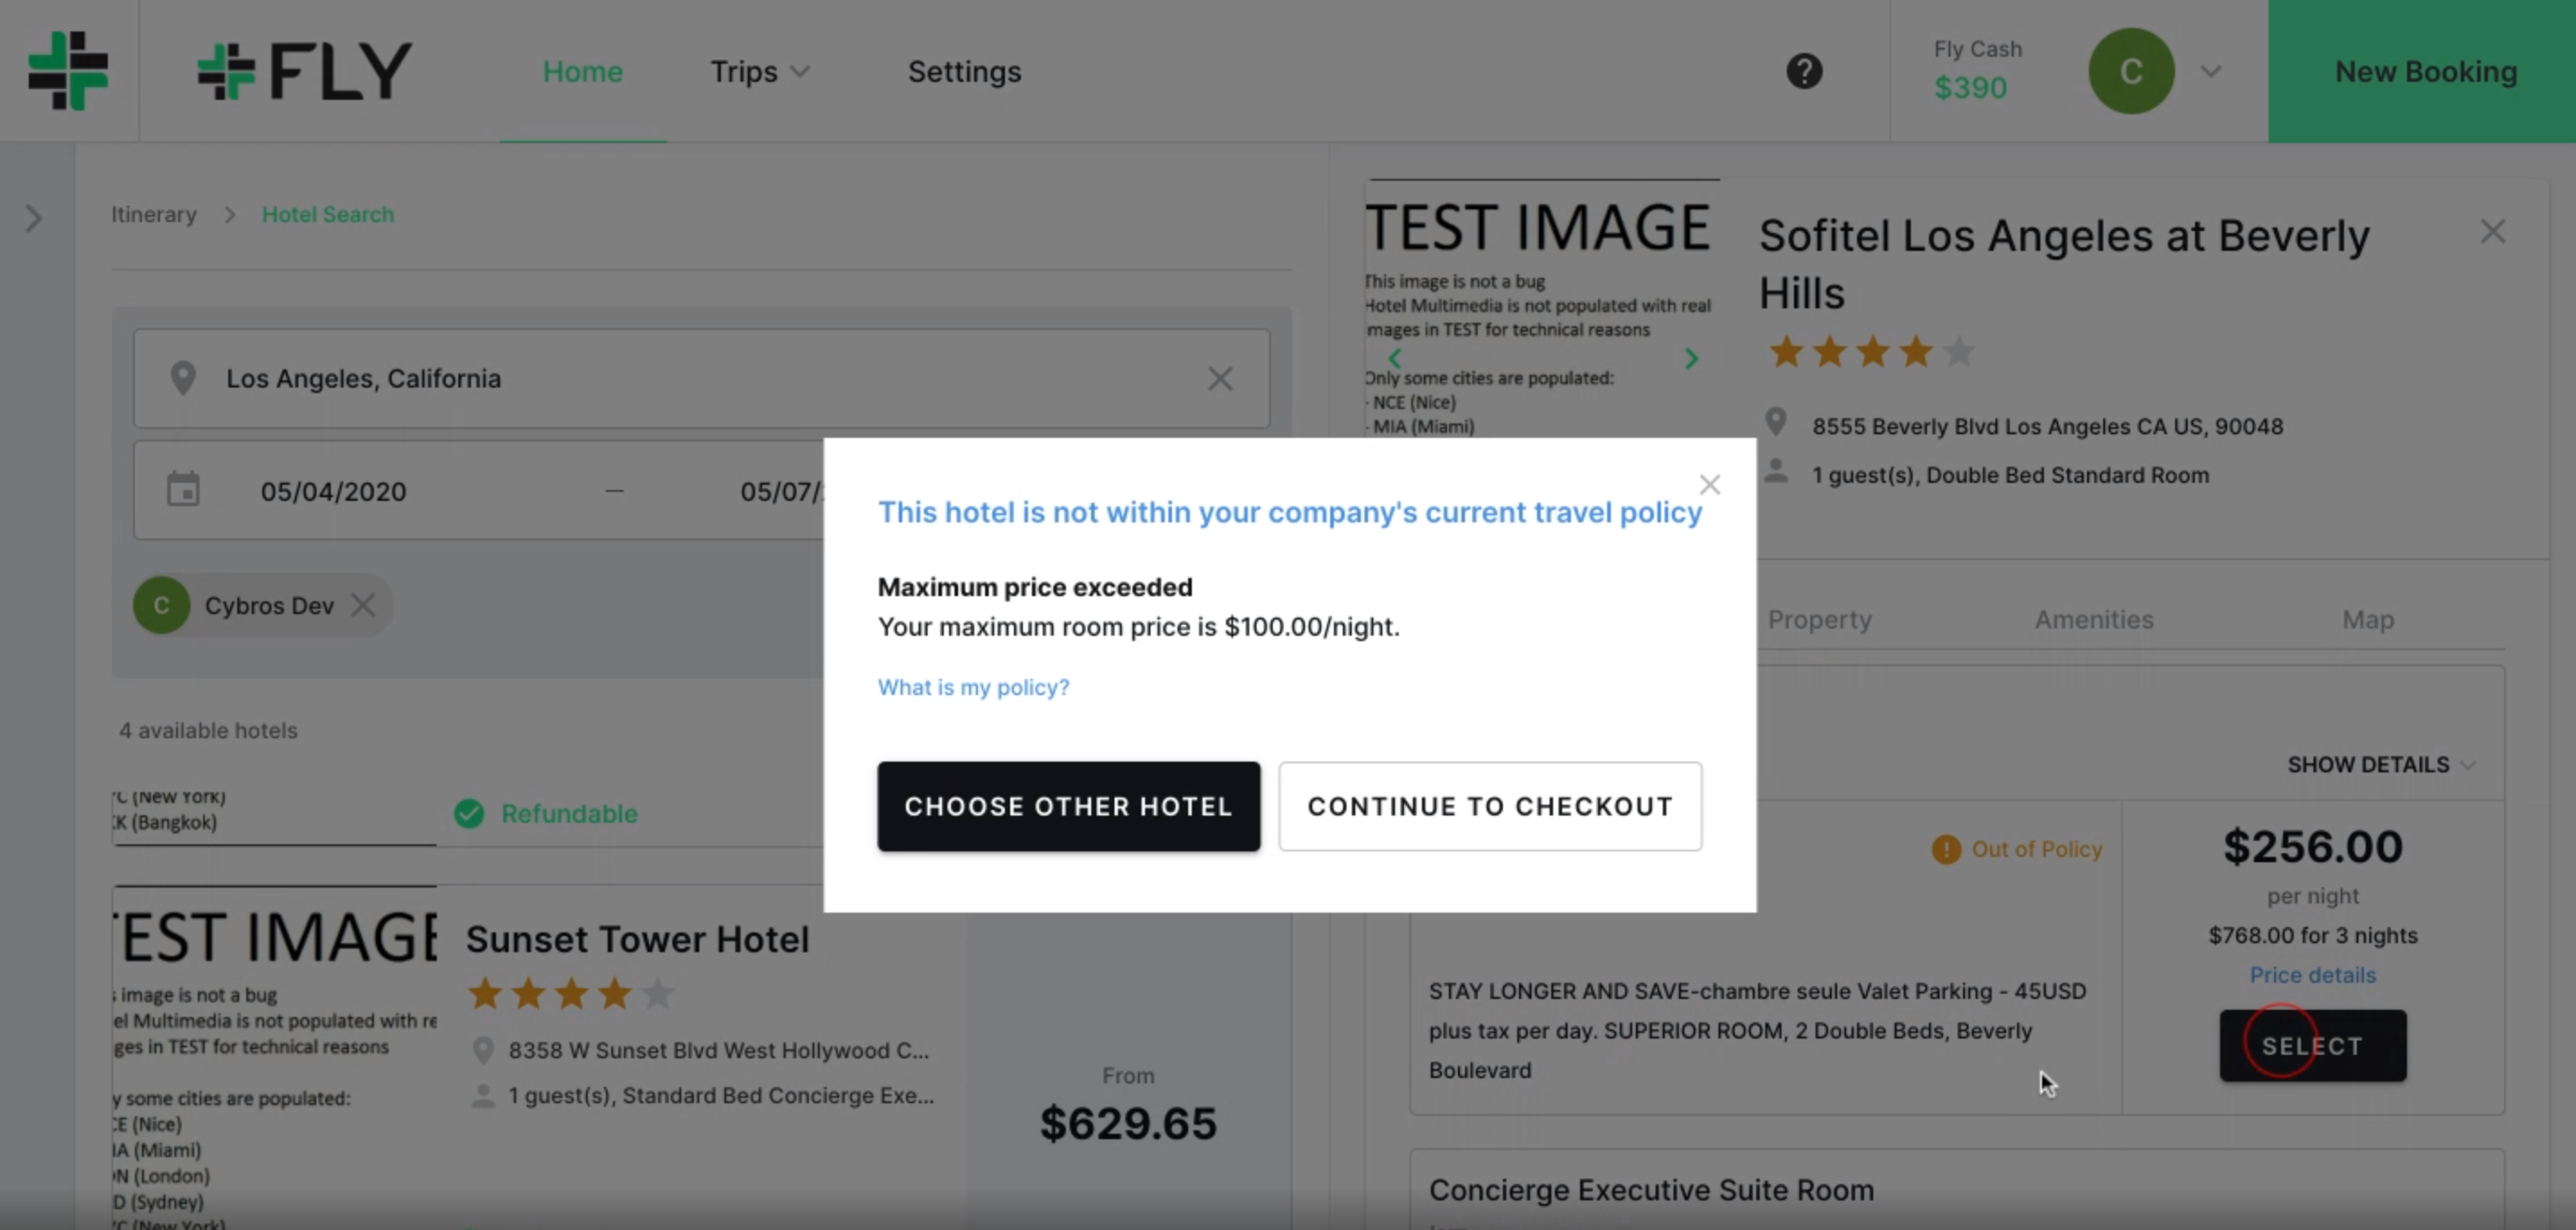Click the guest icon on Sunset Tower card
The height and width of the screenshot is (1230, 2576).
coord(483,1096)
